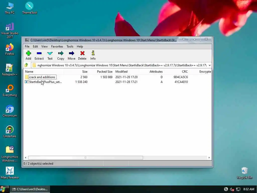Sort list by Attributes column
Image resolution: width=257 pixels, height=193 pixels.
[x=156, y=72]
